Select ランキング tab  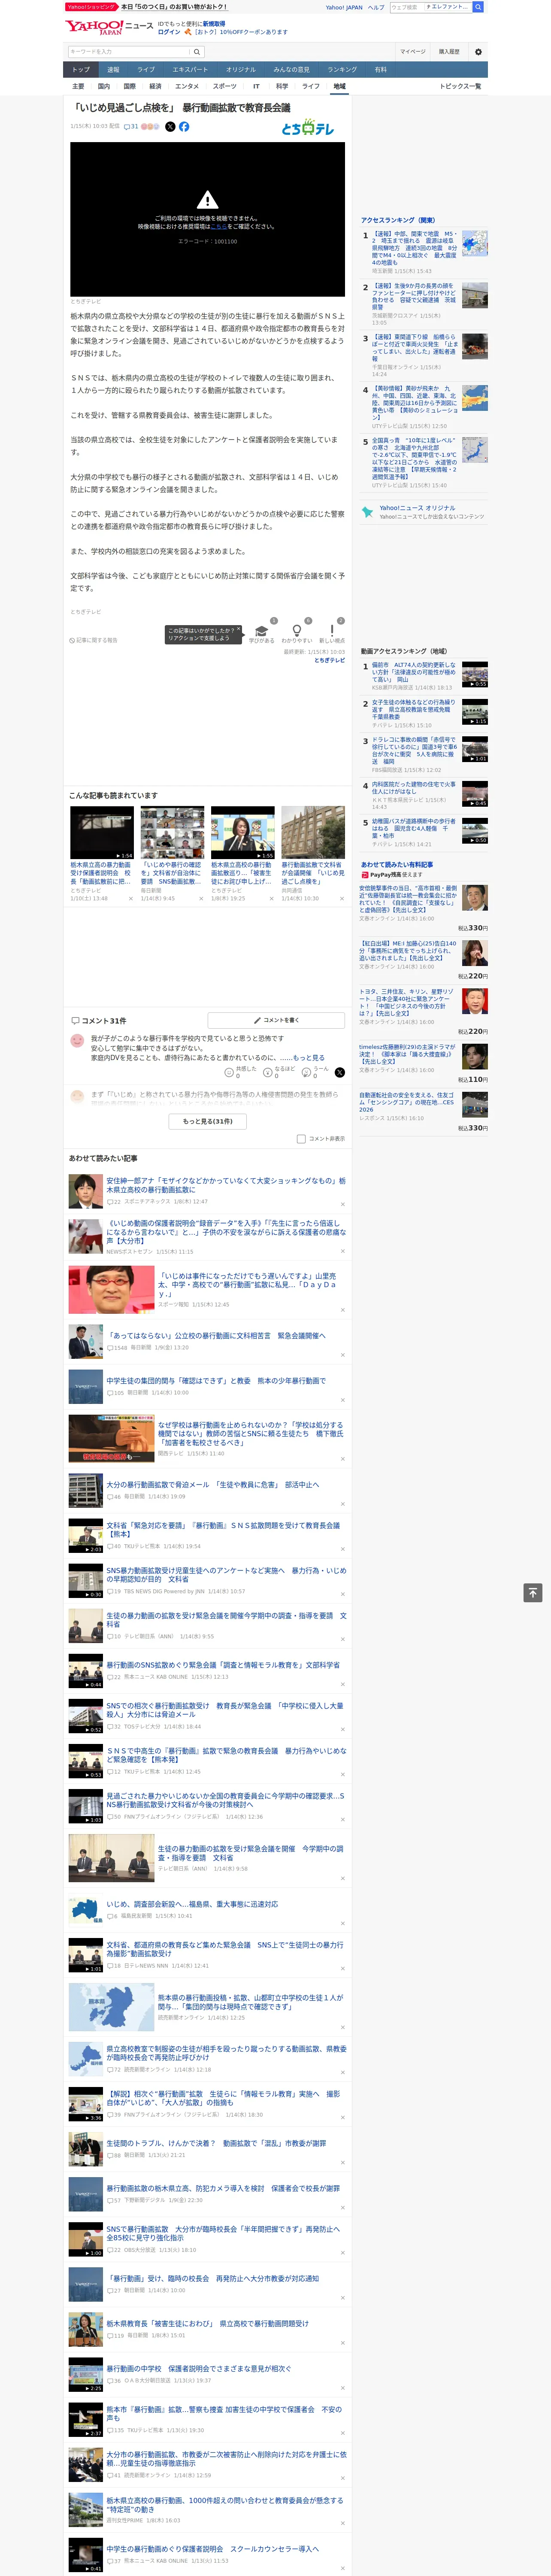click(x=342, y=70)
